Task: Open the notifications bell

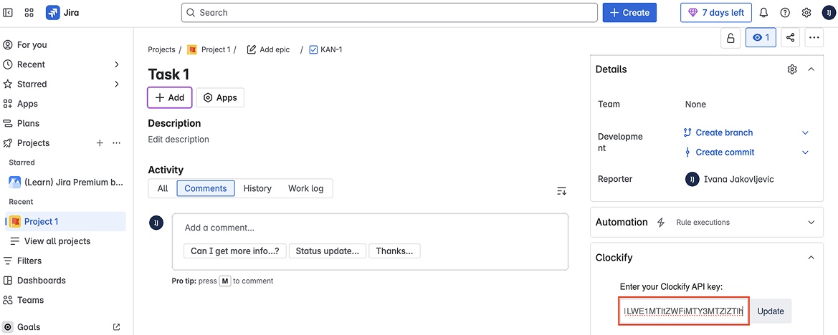Action: [x=763, y=13]
